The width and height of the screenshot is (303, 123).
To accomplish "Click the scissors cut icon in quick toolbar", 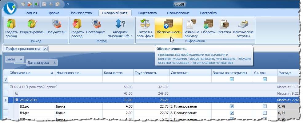I will pos(51,4).
